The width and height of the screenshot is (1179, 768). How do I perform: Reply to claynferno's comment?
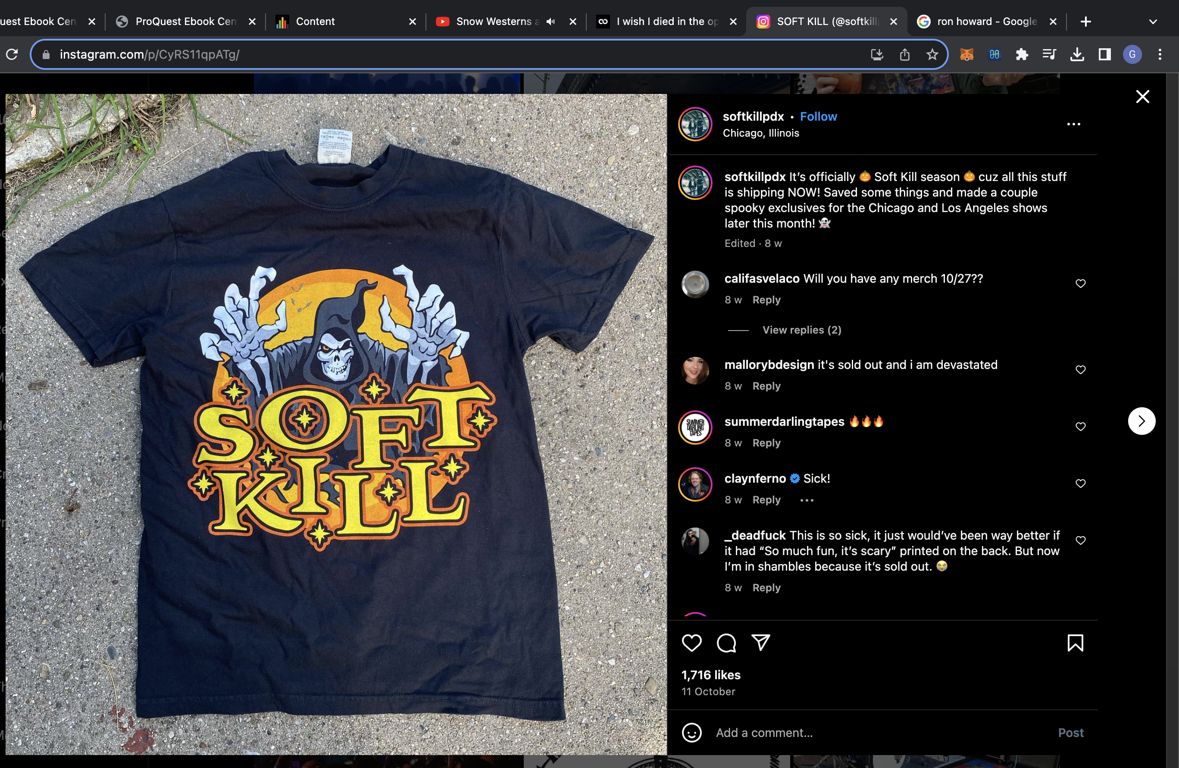tap(766, 500)
